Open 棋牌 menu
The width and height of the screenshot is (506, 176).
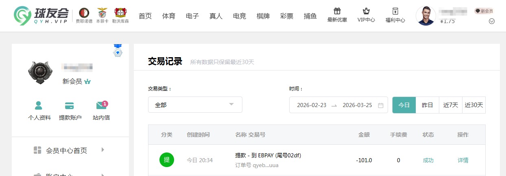pos(263,16)
